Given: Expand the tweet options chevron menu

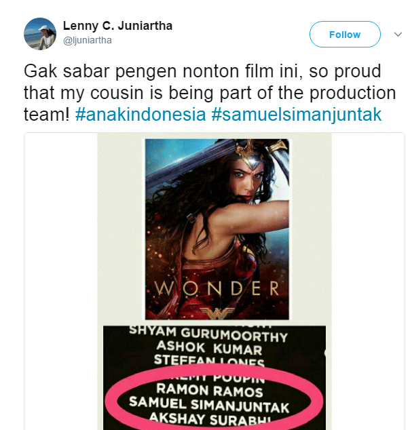Looking at the screenshot, I should tap(398, 34).
